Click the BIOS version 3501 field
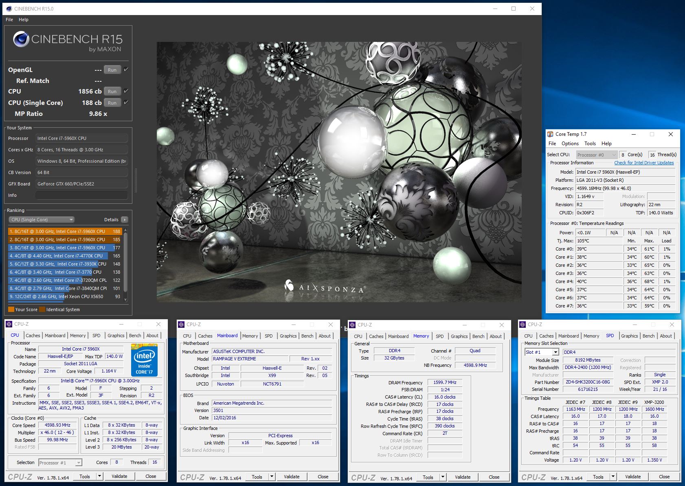685x486 pixels. pos(272,410)
